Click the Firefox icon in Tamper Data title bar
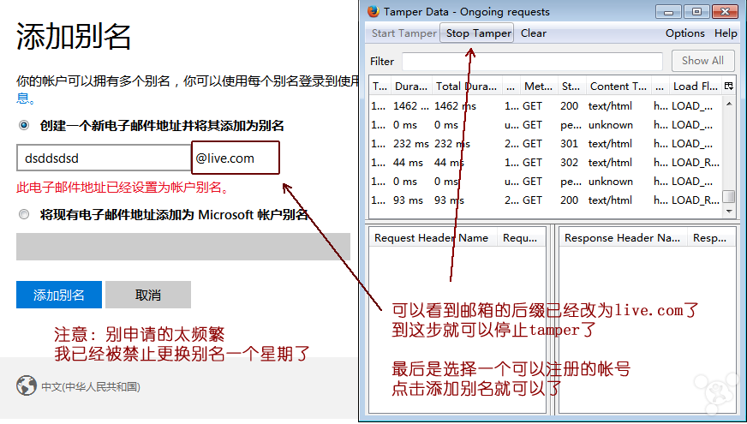Screen dimensions: 747x424 tap(373, 11)
